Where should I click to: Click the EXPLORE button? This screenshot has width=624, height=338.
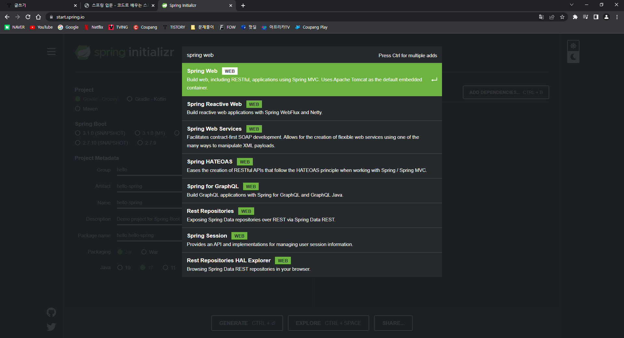329,323
